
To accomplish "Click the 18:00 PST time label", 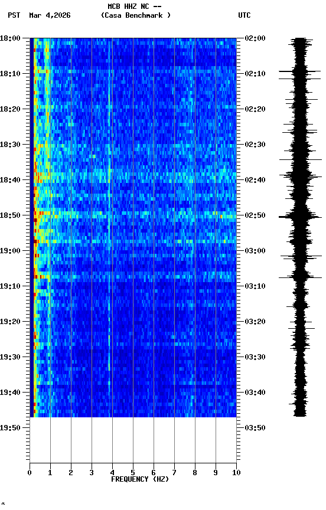I will pyautogui.click(x=10, y=38).
